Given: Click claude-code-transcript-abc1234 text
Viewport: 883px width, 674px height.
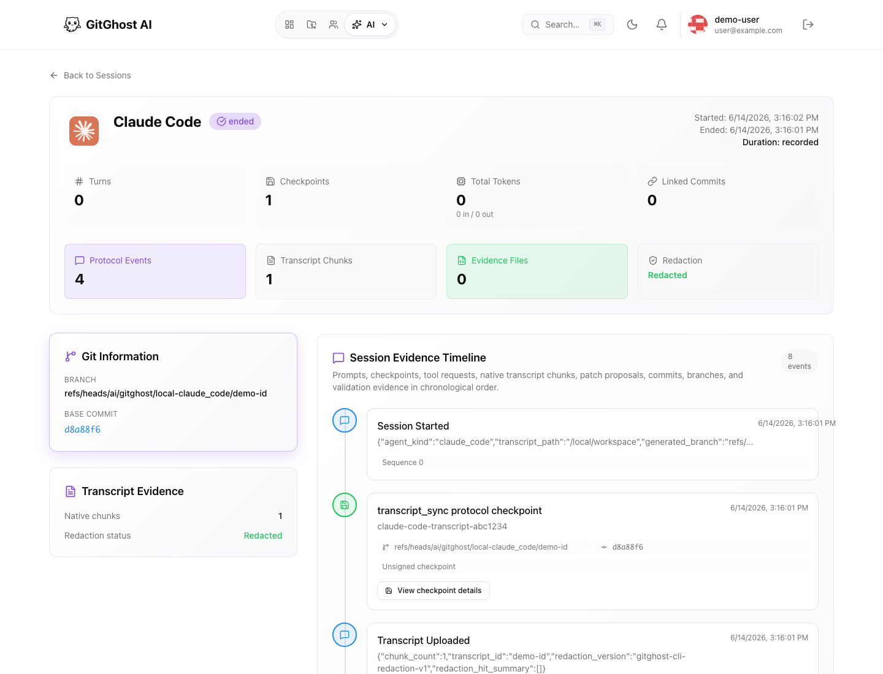Looking at the screenshot, I should pyautogui.click(x=442, y=526).
